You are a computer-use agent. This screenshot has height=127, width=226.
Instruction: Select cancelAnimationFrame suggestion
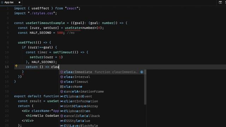tap(102, 92)
